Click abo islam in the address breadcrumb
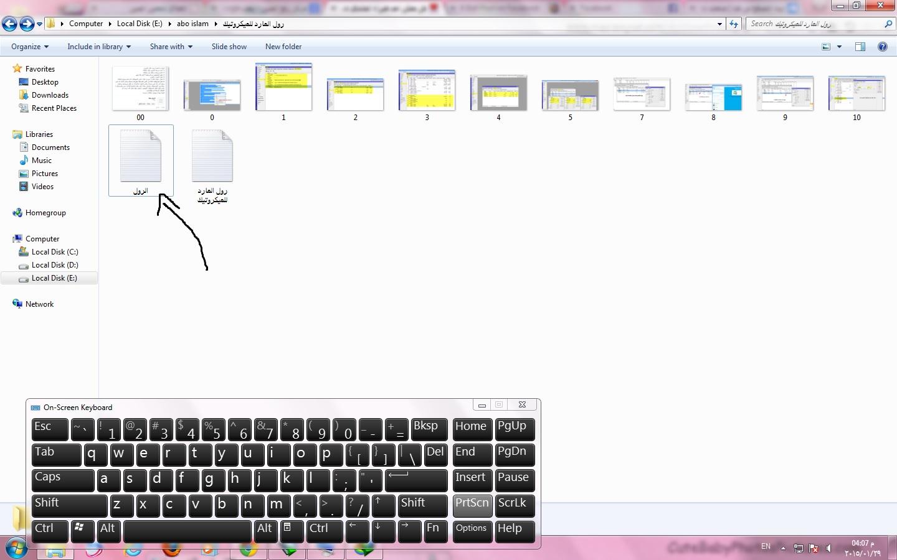897x560 pixels. click(x=192, y=24)
